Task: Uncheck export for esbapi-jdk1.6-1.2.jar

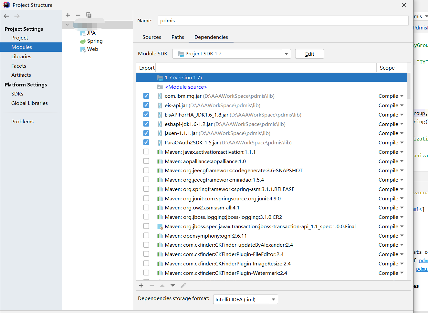Action: 146,124
